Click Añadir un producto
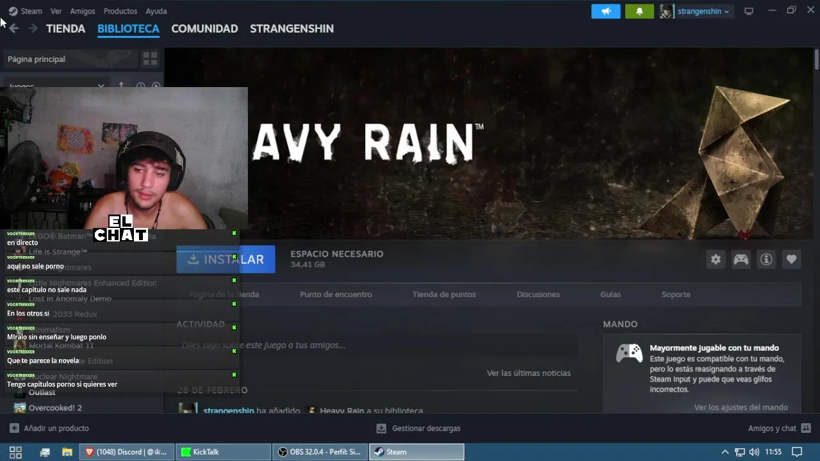This screenshot has height=461, width=820. pyautogui.click(x=49, y=428)
